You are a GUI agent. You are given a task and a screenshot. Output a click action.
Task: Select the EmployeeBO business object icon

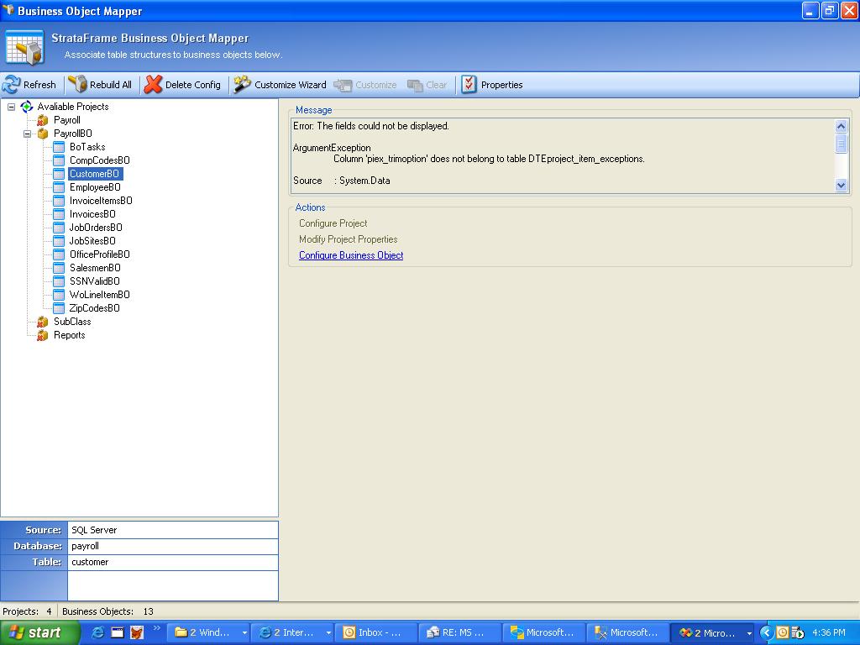[59, 187]
